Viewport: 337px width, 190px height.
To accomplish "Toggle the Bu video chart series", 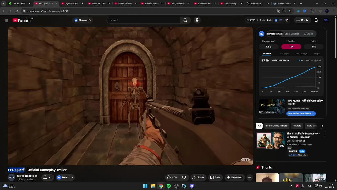I will click(304, 60).
